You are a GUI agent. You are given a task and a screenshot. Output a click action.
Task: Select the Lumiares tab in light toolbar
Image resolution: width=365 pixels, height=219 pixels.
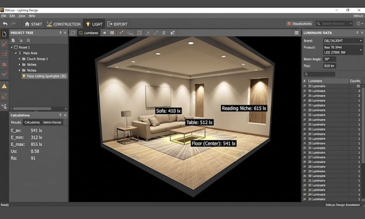[89, 33]
